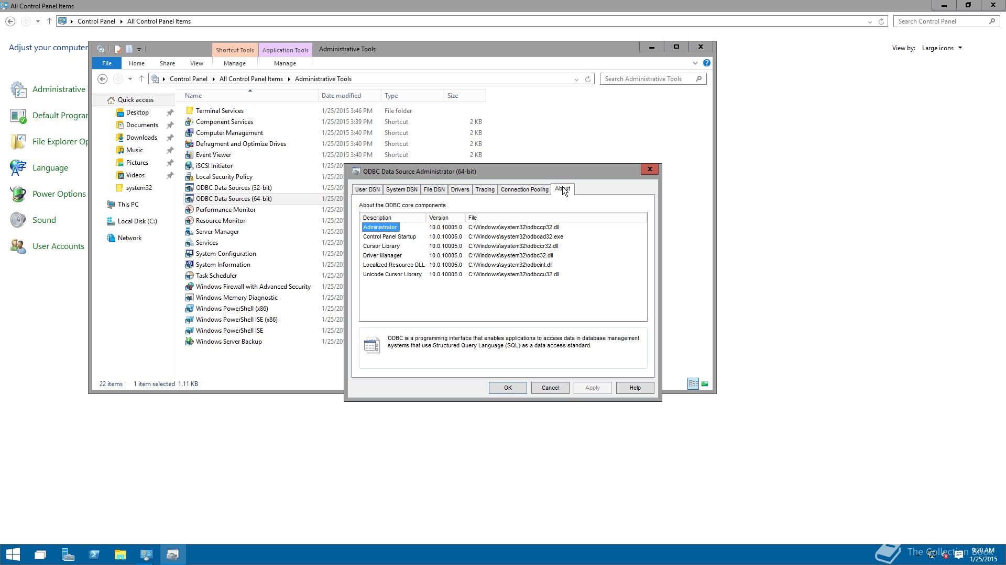Click Cancel in ODBC dialog
Screen dimensions: 1006x565
(x=550, y=388)
